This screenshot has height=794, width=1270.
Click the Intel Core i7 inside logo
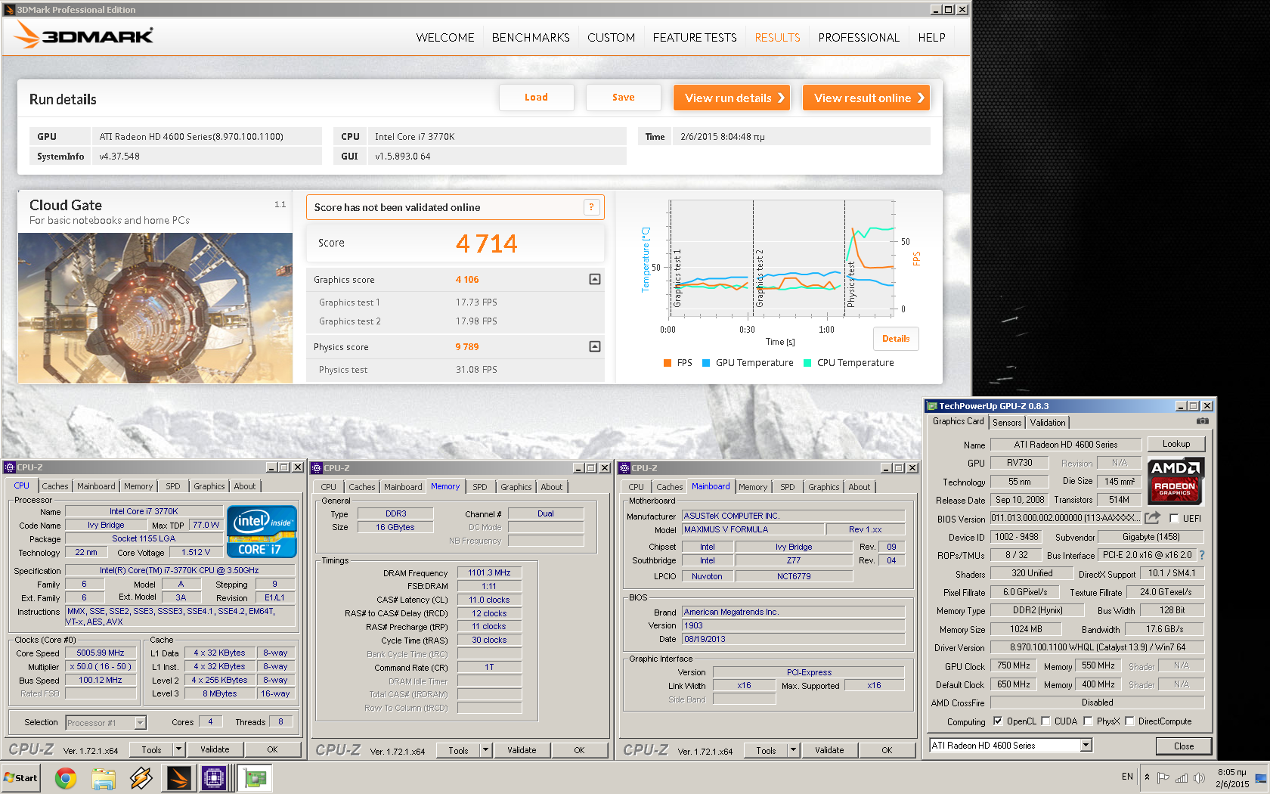coord(262,532)
